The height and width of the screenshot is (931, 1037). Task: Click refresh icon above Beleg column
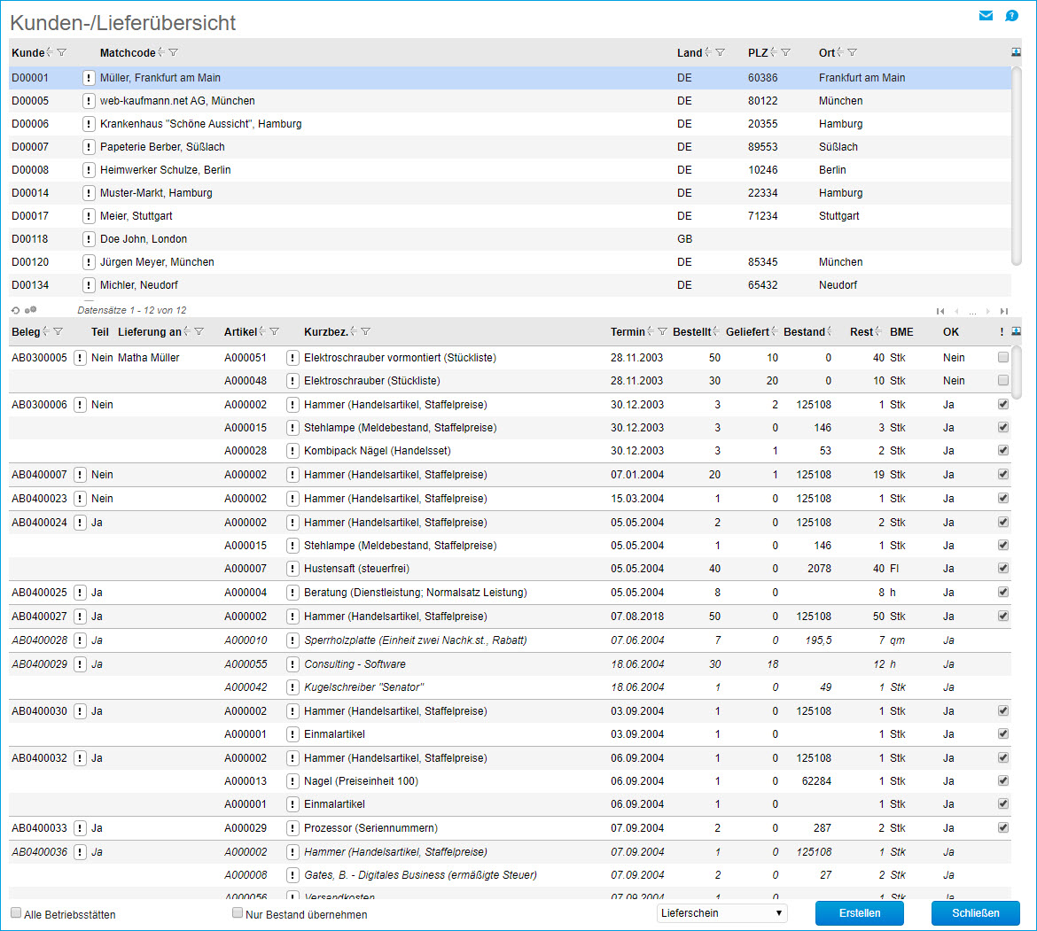click(x=15, y=310)
